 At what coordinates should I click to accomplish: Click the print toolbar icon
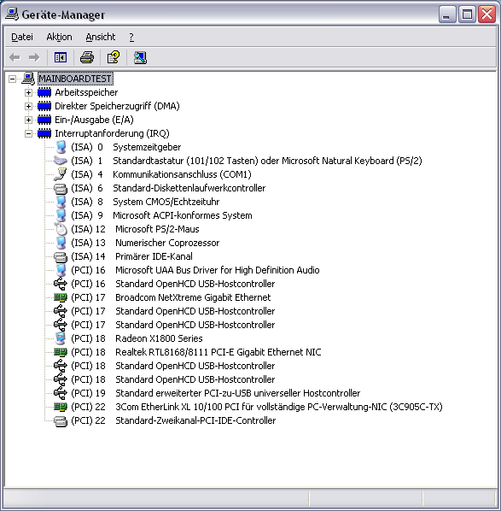click(x=87, y=58)
